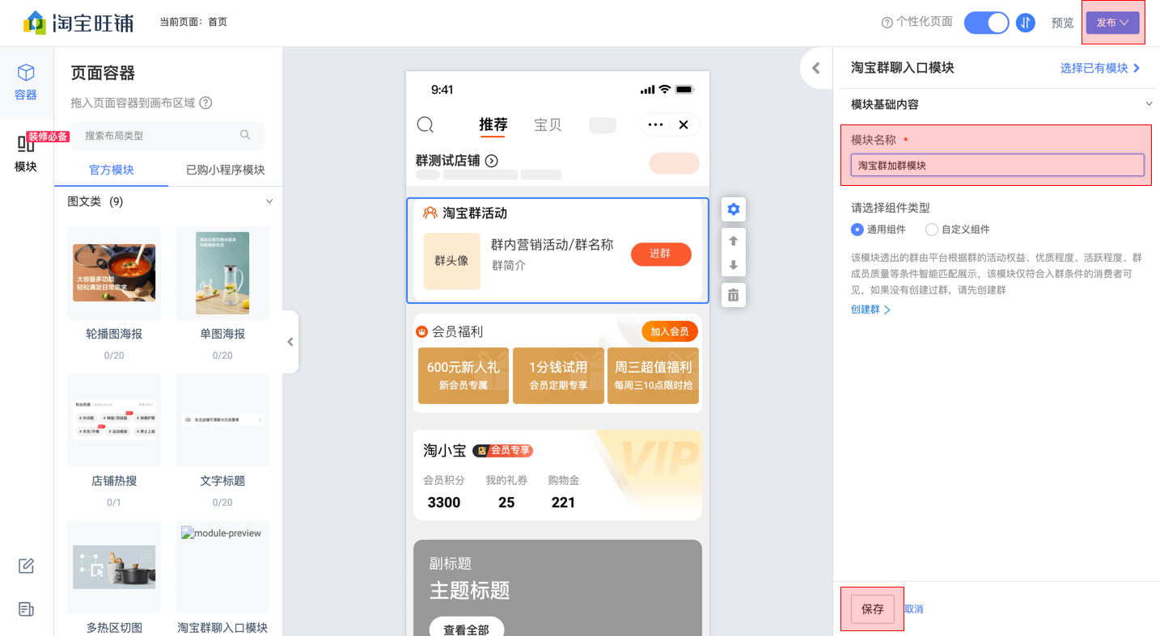Open the 容器 container sidebar tab
The width and height of the screenshot is (1160, 636).
(x=26, y=82)
